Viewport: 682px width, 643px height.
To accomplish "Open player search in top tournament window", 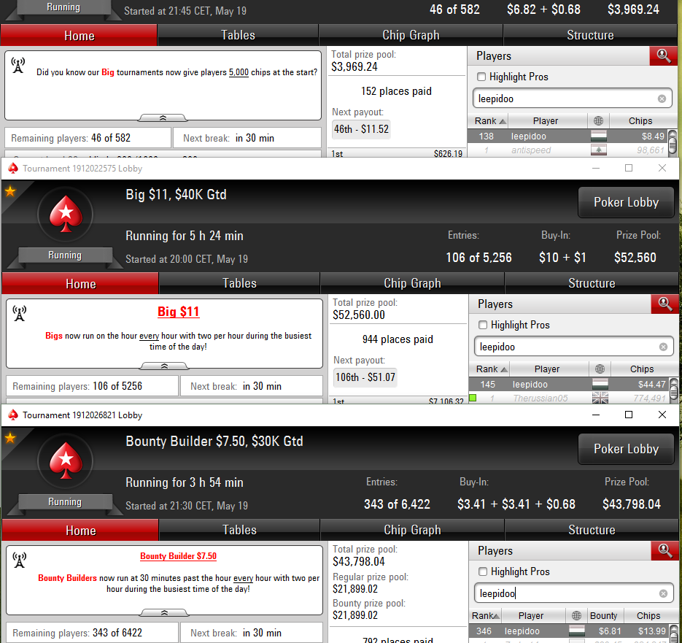I will click(x=663, y=56).
